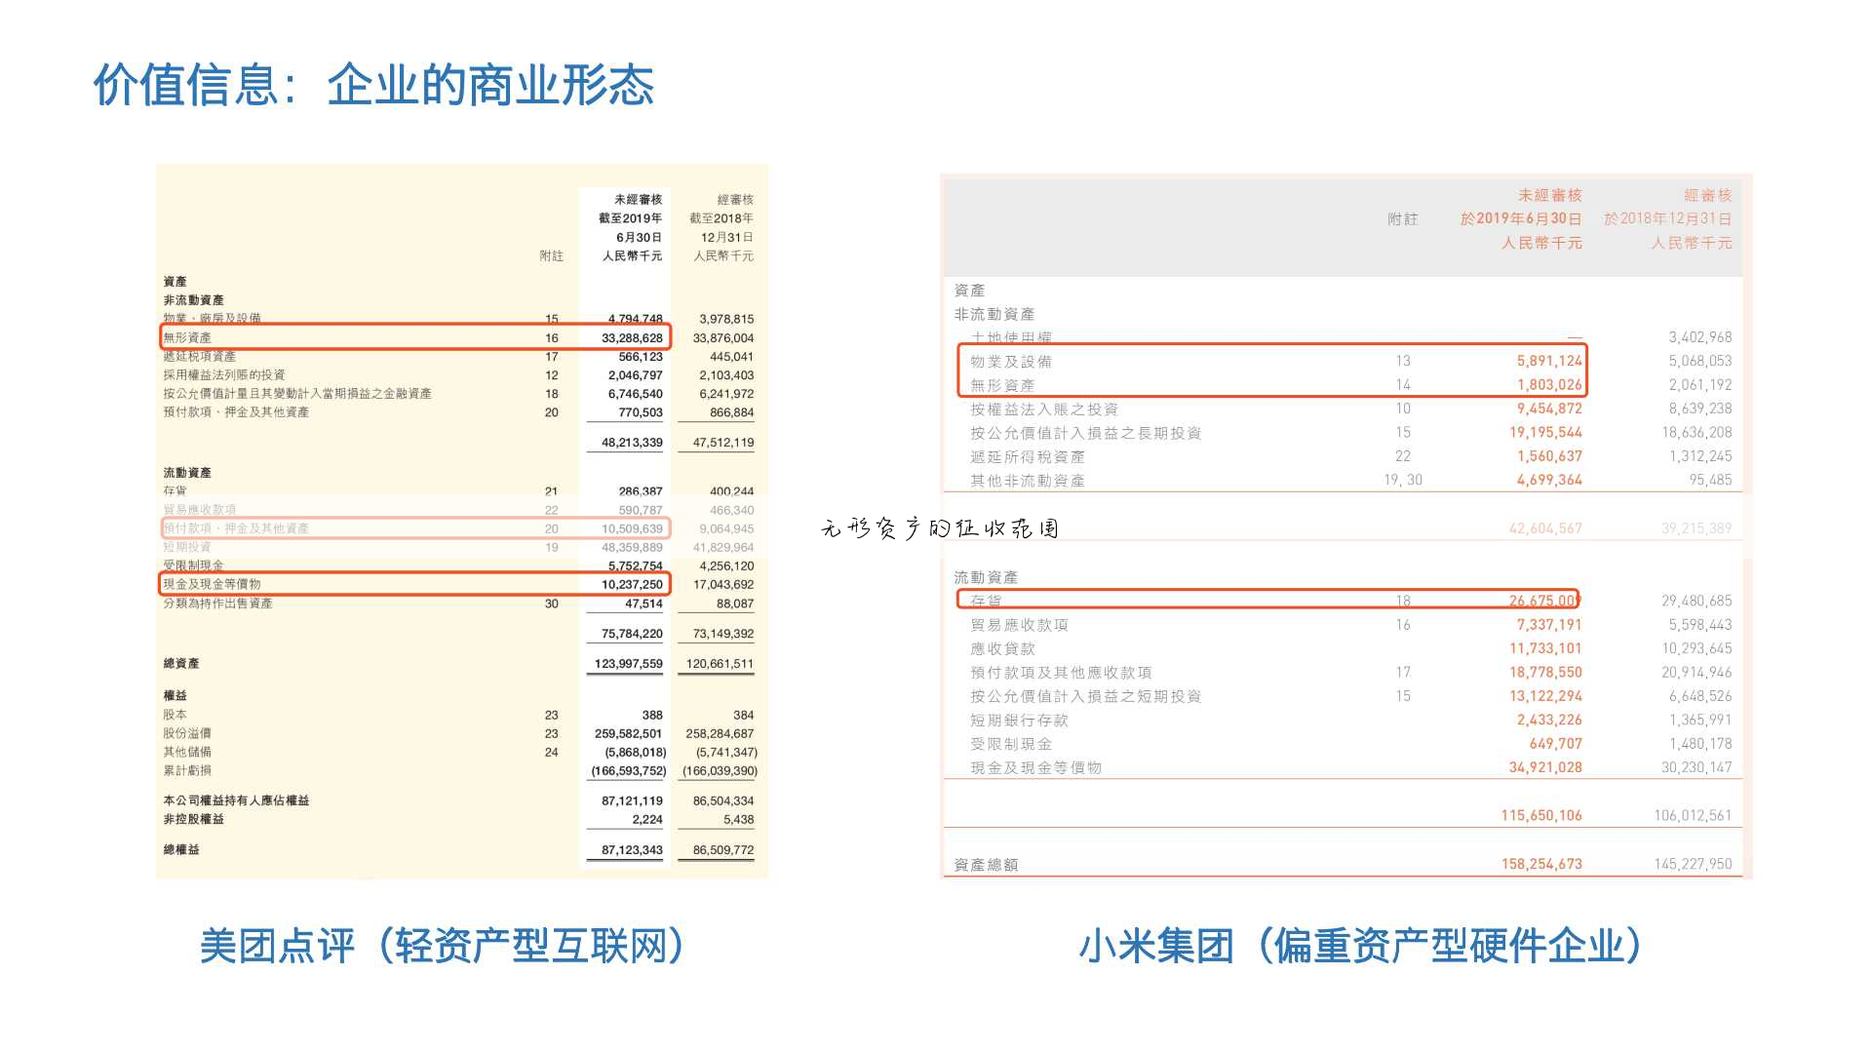Image resolution: width=1872 pixels, height=1053 pixels.
Task: Select the current assets total '115,650,106'
Action: pyautogui.click(x=1541, y=816)
